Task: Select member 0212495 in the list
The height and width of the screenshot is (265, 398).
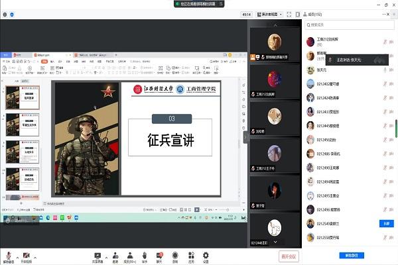Action: [x=350, y=196]
